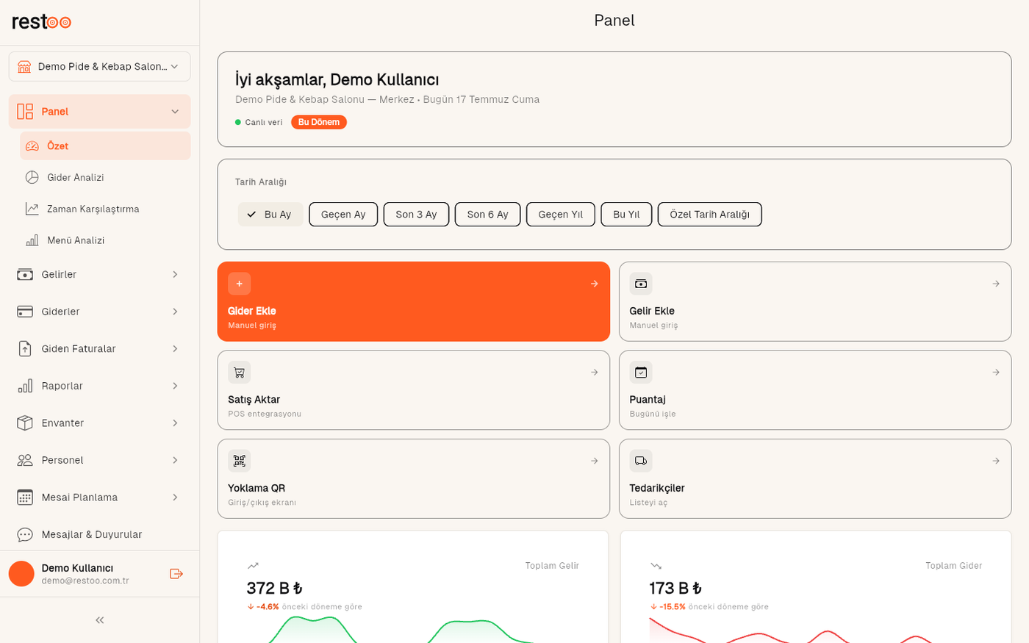Click the Personel people icon
This screenshot has height=643, width=1029.
pos(25,460)
